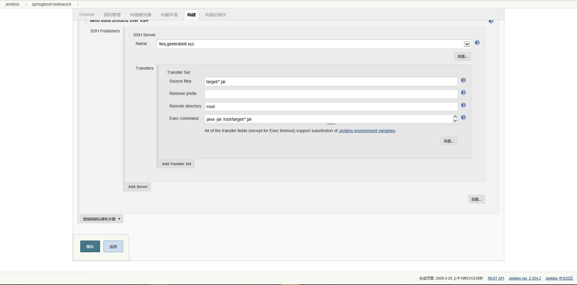Apply changes with 应用 button
The width and height of the screenshot is (577, 285).
113,247
